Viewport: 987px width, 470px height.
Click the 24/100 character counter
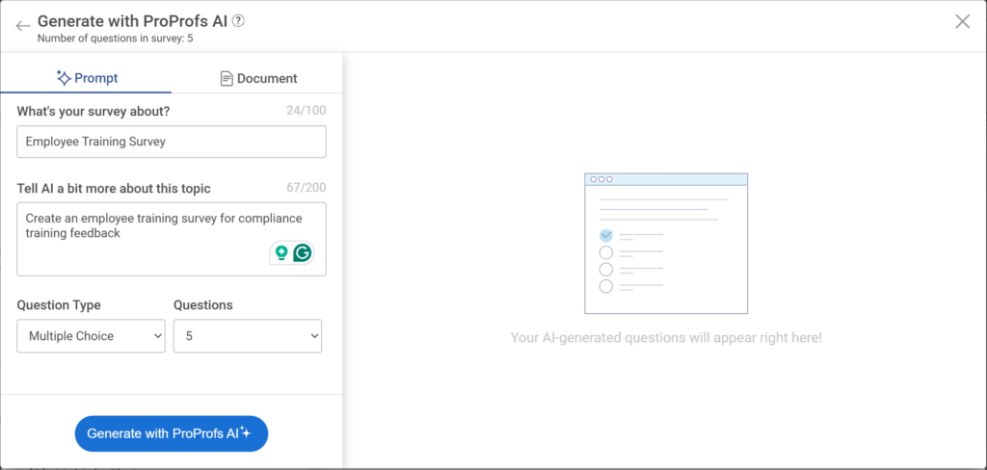[x=306, y=112]
